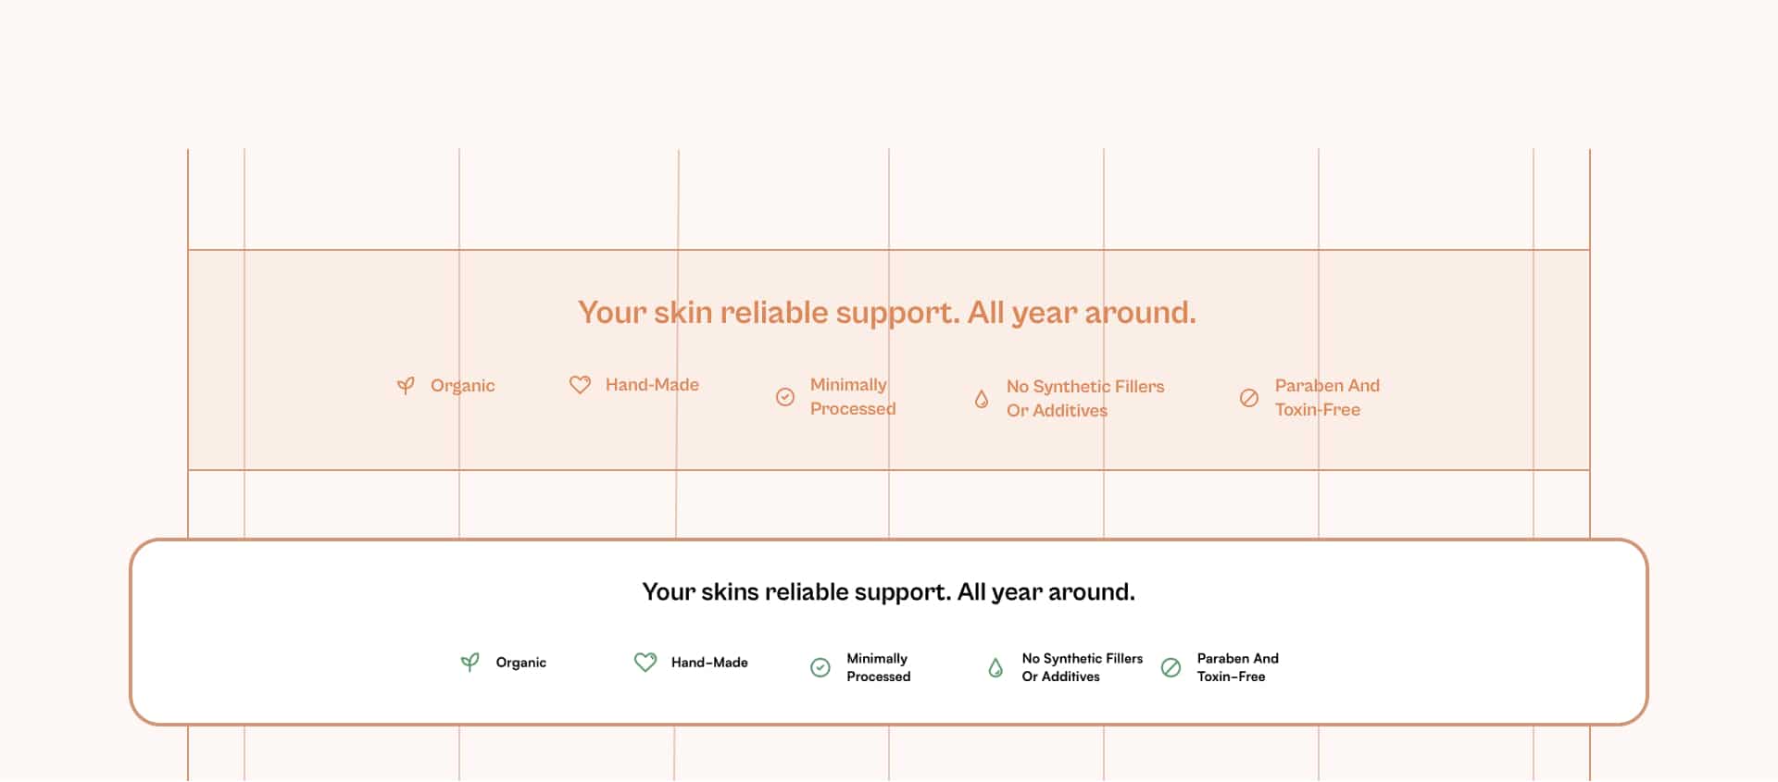Click the orange prohibited circle wireframe icon
Screen dimensions: 1778x782
[x=1249, y=398]
